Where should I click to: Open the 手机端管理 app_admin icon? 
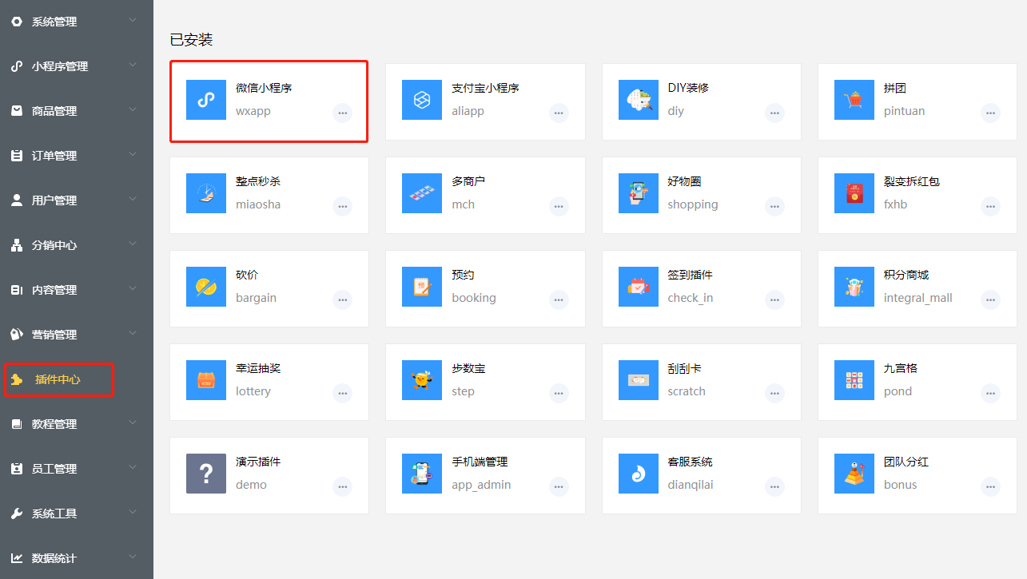point(422,474)
